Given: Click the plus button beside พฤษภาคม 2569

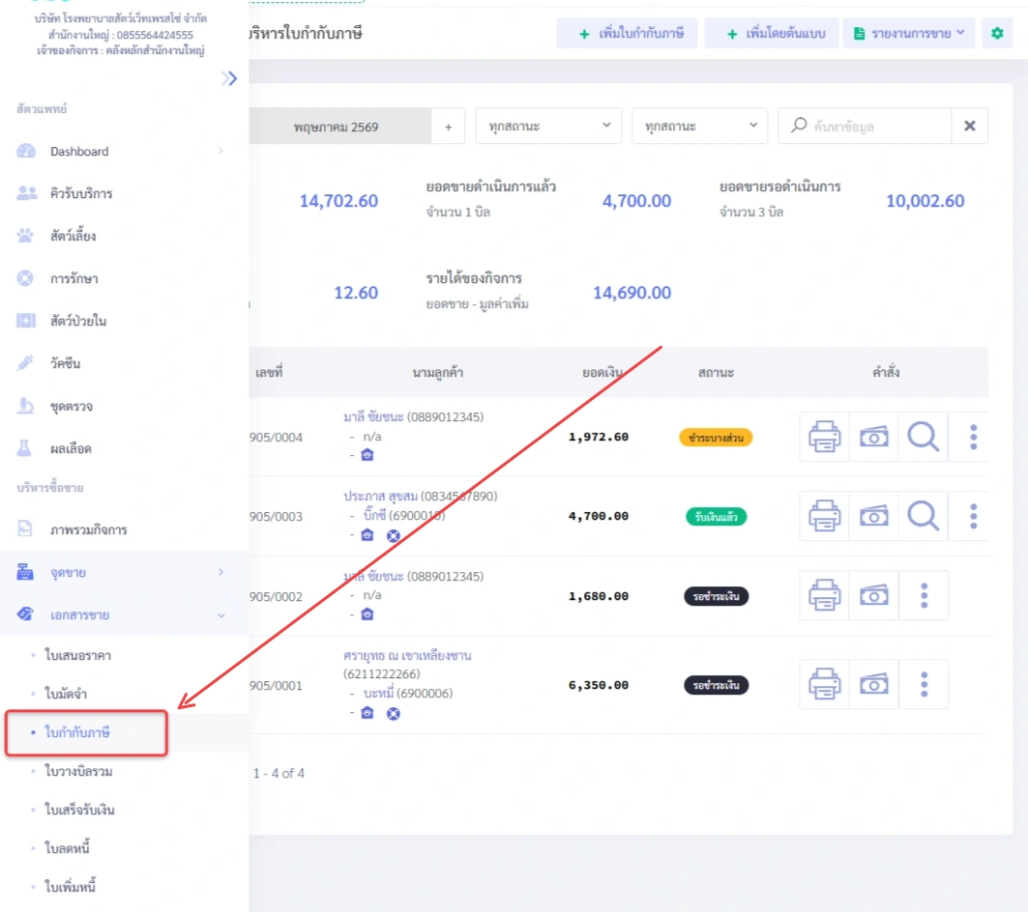Looking at the screenshot, I should coord(448,127).
